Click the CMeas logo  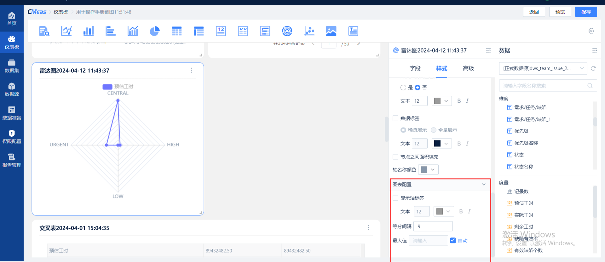pos(37,12)
